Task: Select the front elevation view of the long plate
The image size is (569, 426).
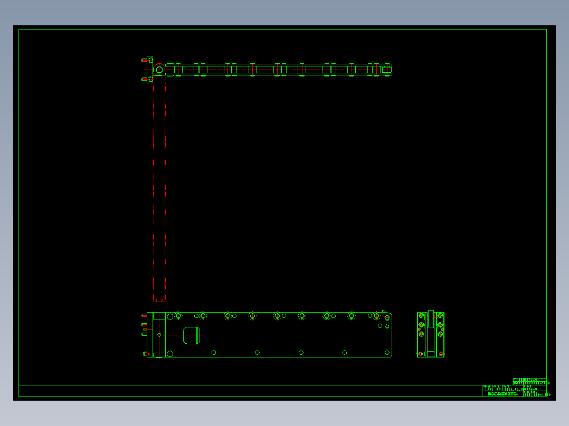Action: (x=267, y=334)
